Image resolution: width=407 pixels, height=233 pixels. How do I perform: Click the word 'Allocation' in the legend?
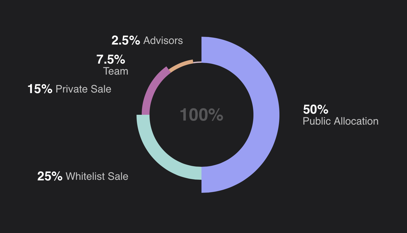356,121
